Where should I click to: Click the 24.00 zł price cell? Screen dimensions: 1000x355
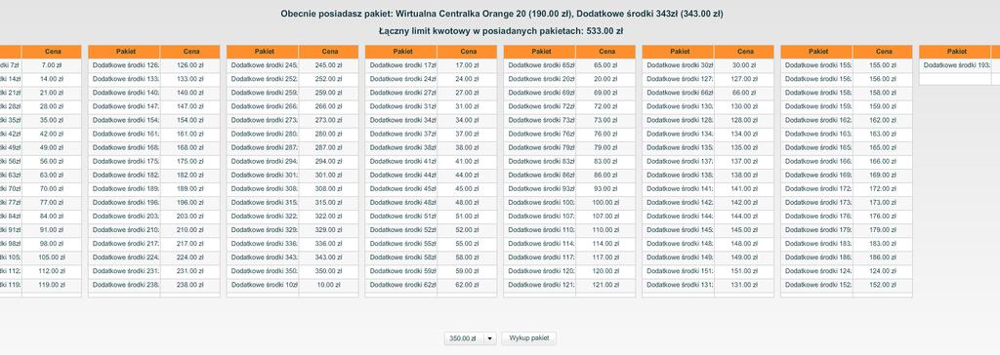tap(467, 79)
